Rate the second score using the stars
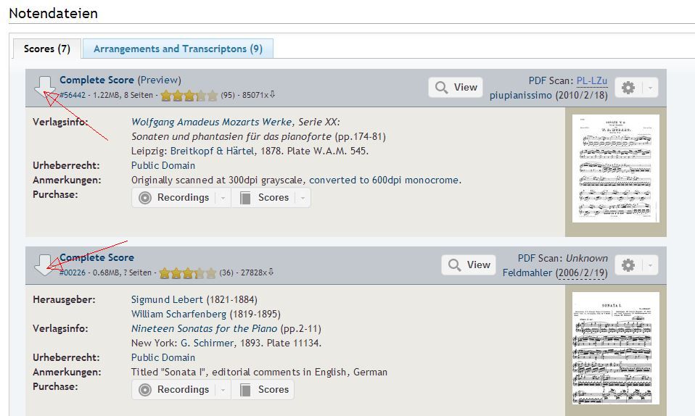The height and width of the screenshot is (416, 695). click(x=187, y=273)
